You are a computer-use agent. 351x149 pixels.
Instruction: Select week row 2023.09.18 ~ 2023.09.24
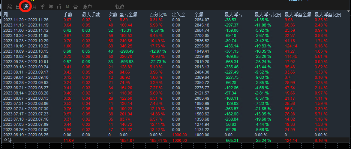coord(175,67)
